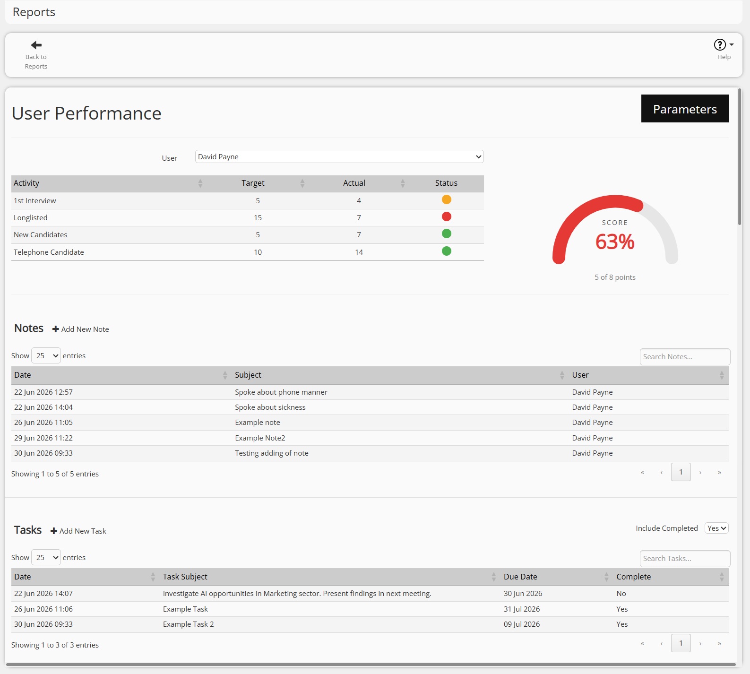This screenshot has width=750, height=674.
Task: Change Notes entries-per-page dropdown
Action: click(46, 355)
